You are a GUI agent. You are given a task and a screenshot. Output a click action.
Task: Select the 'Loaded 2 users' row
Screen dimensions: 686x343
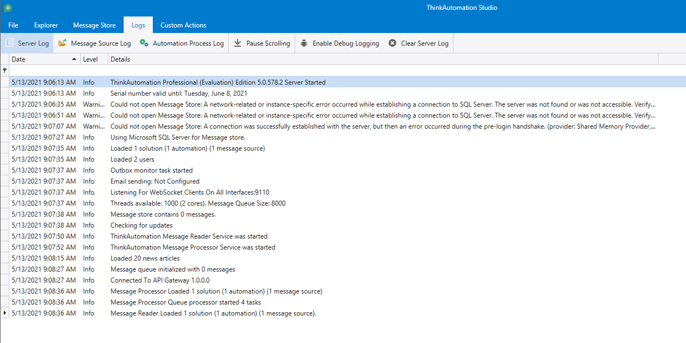343,159
